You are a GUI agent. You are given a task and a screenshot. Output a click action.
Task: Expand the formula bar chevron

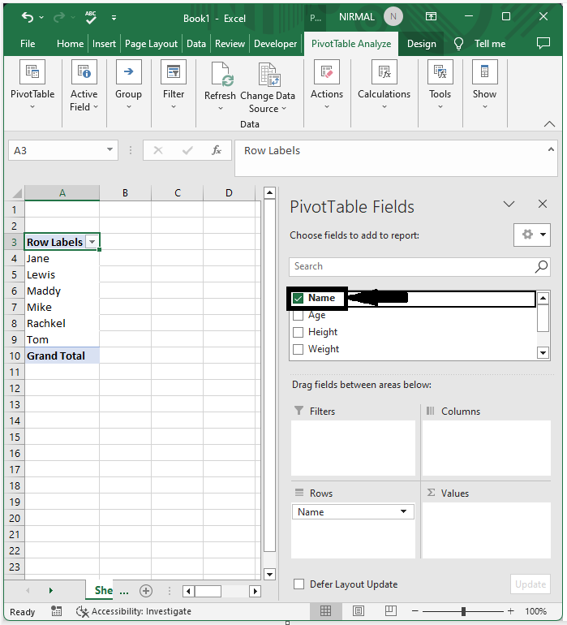click(x=551, y=149)
